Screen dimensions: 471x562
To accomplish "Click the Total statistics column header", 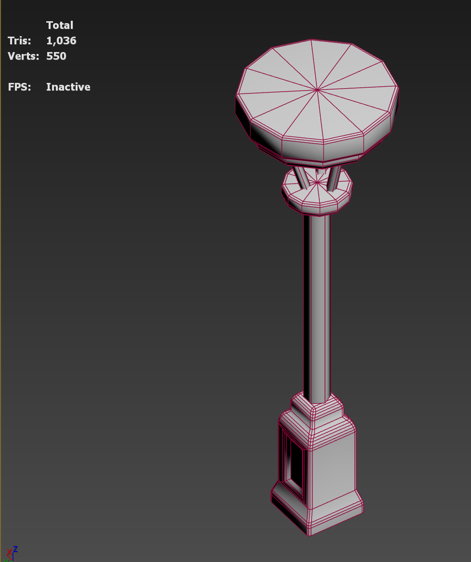I will point(59,25).
